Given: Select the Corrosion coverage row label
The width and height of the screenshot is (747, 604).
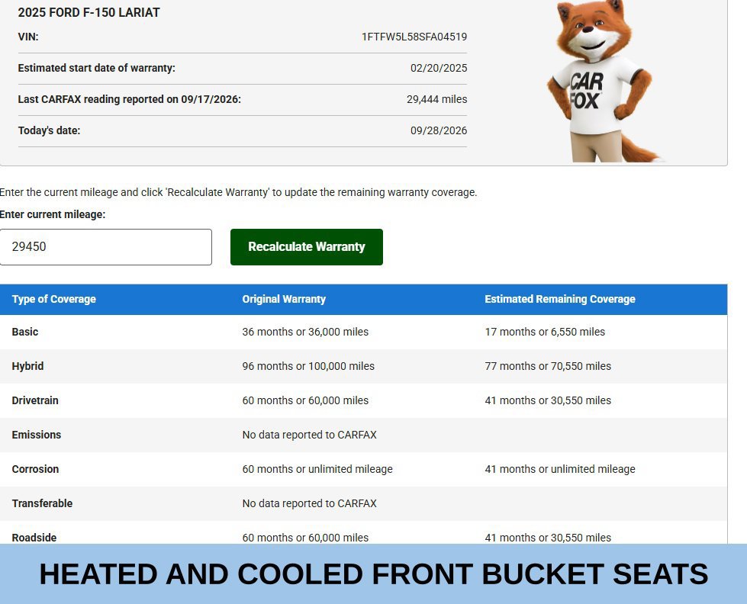Looking at the screenshot, I should point(35,469).
